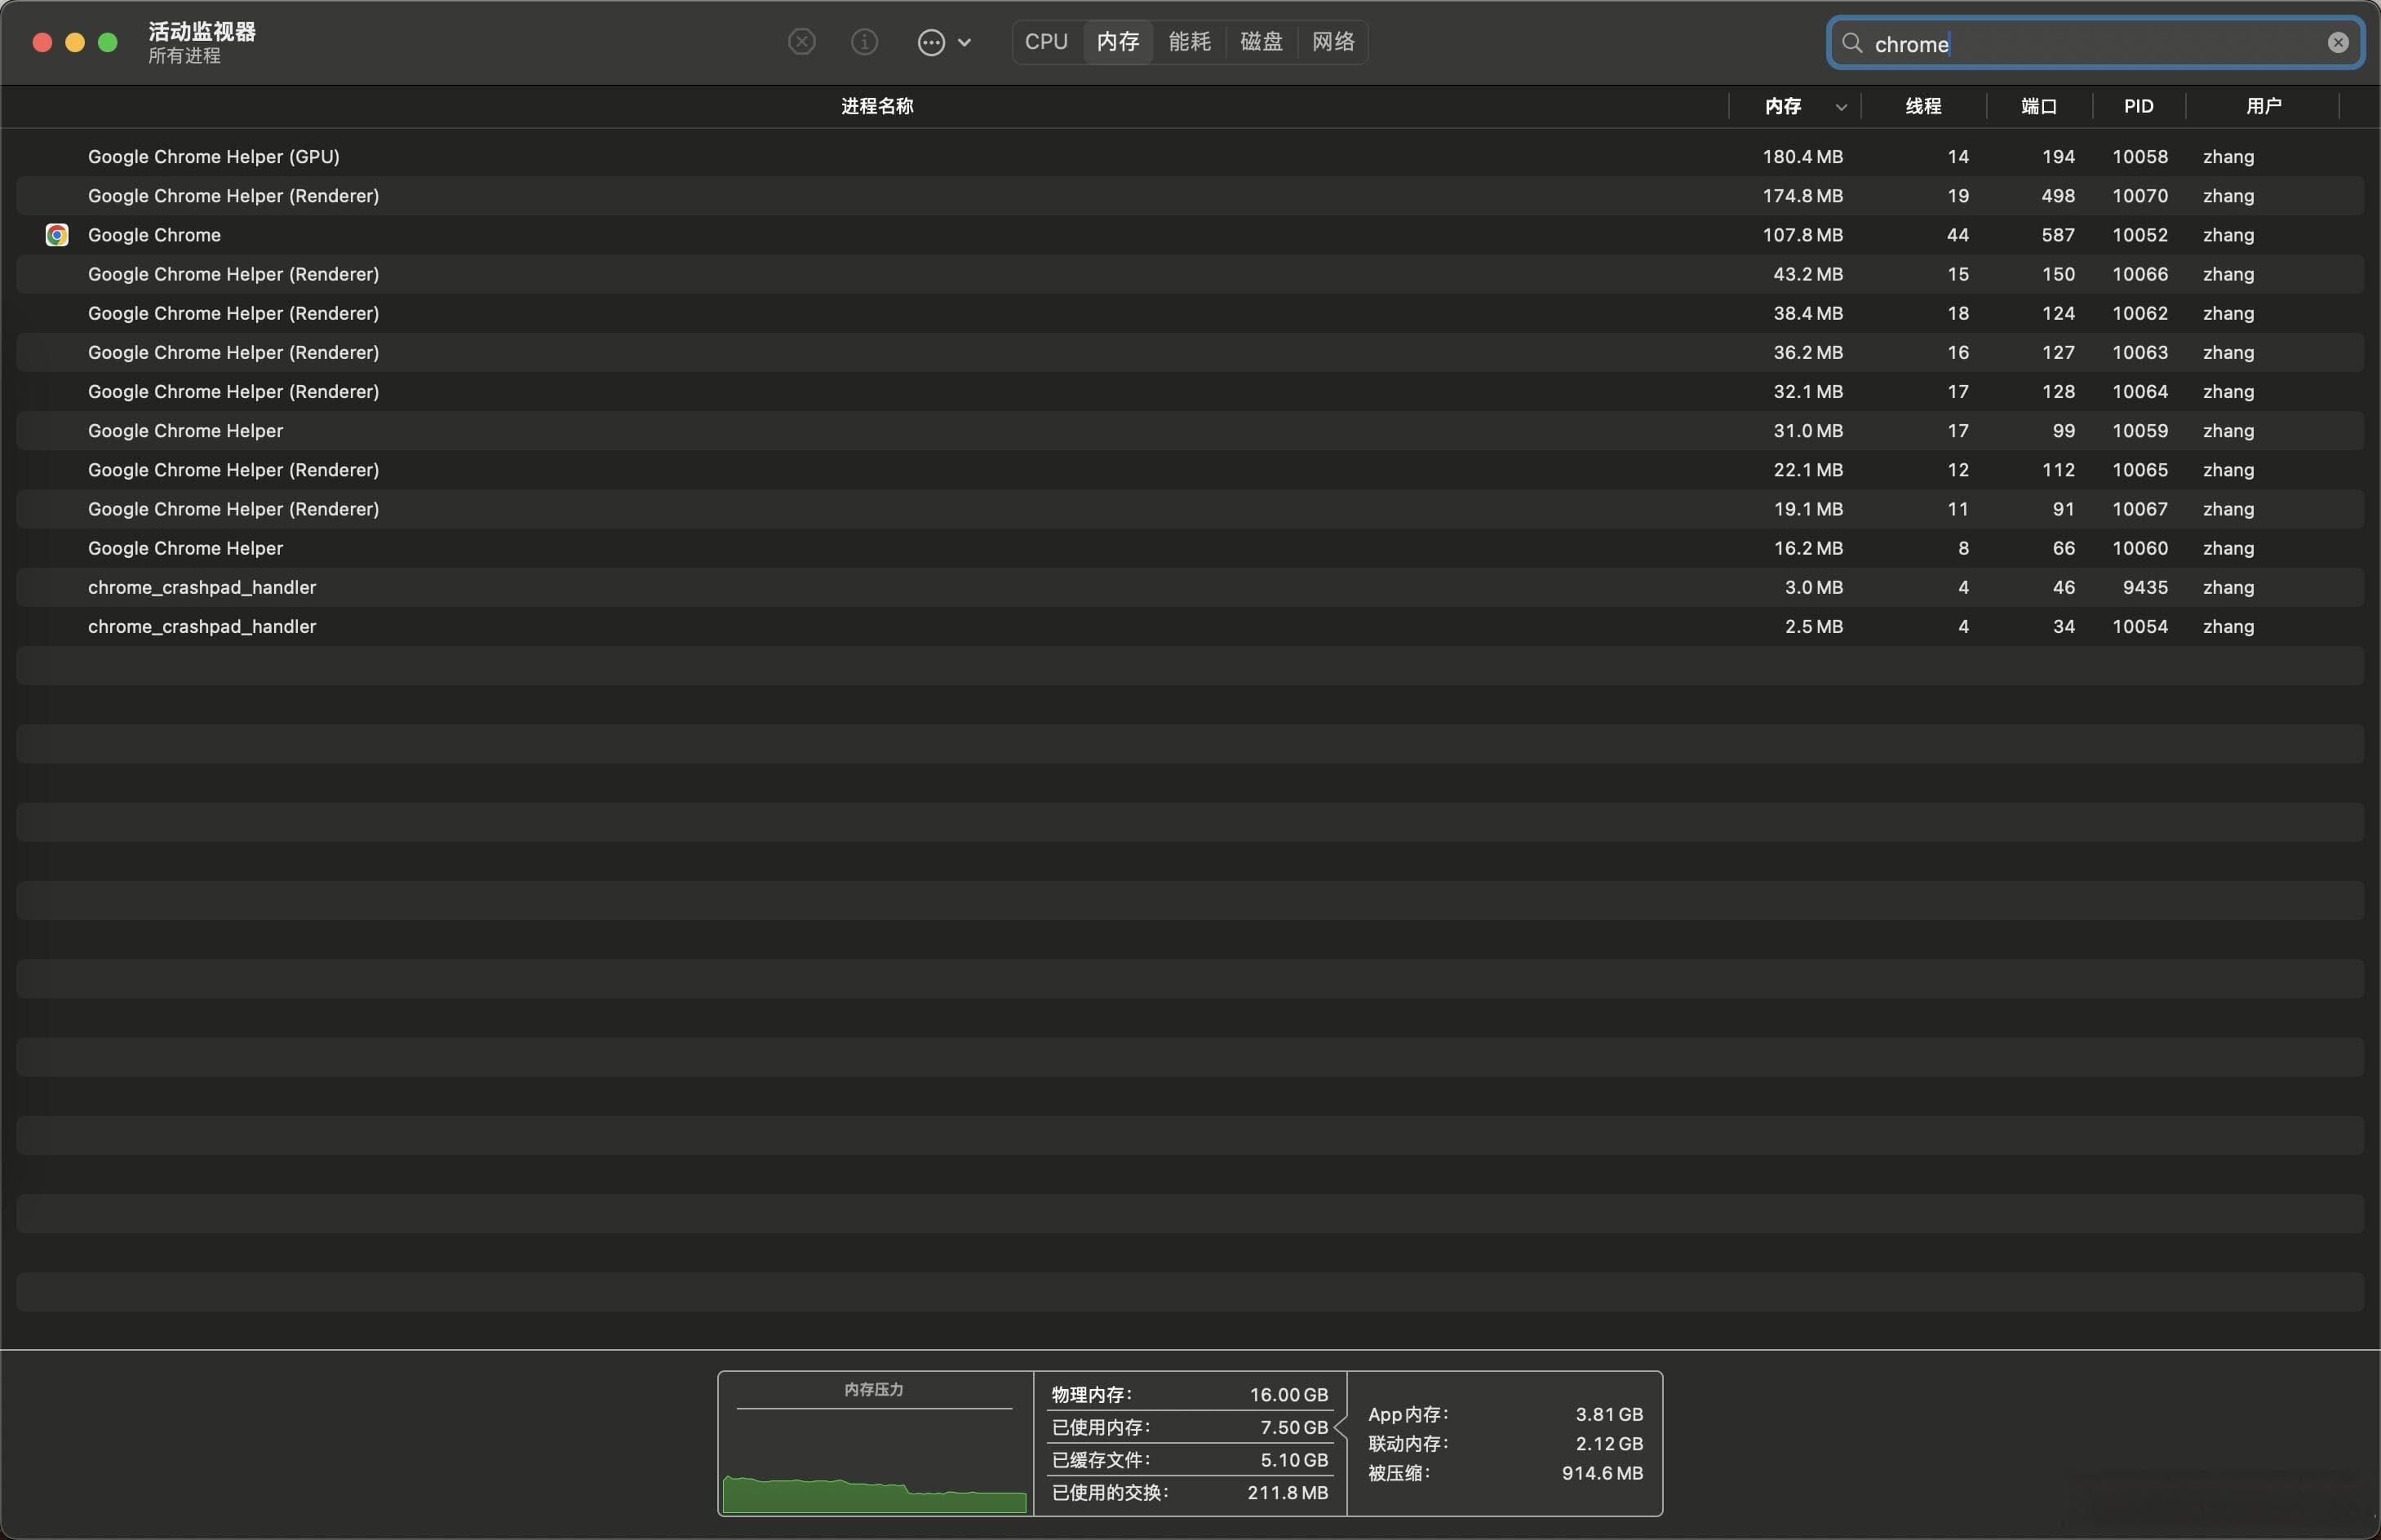Select the Renderer process using 36.2 MB
Screen dimensions: 2381x1540
pos(1190,352)
